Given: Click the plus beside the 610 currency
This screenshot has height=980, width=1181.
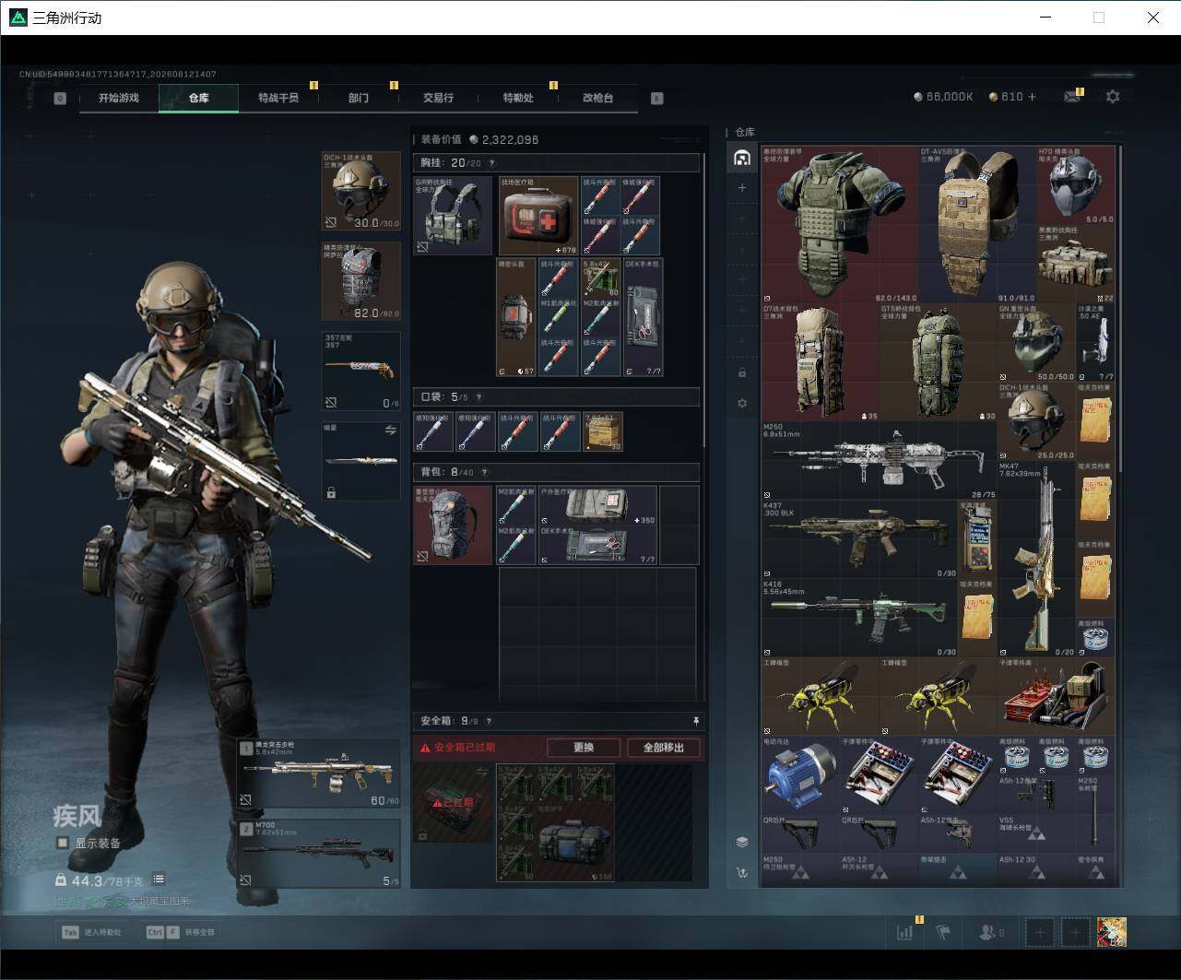Looking at the screenshot, I should pyautogui.click(x=1032, y=97).
